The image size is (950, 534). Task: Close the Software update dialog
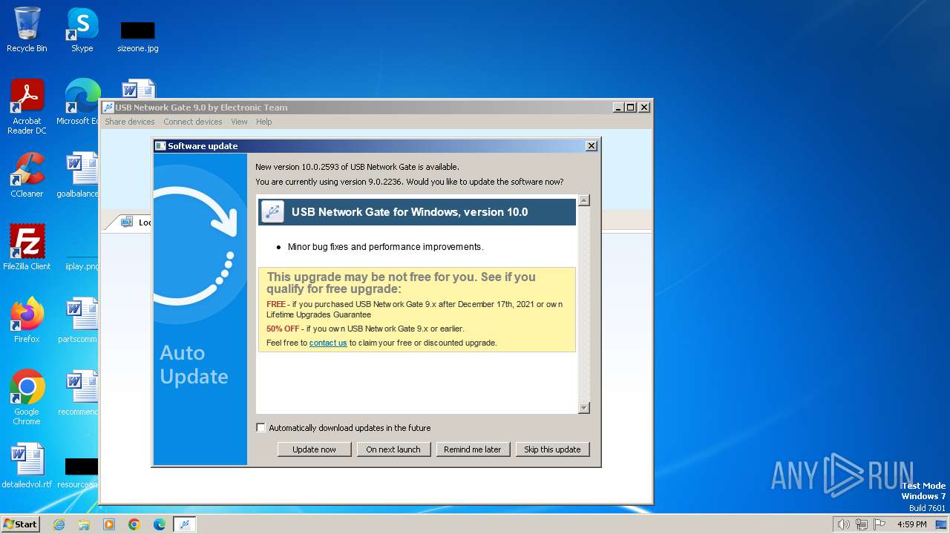[x=592, y=146]
